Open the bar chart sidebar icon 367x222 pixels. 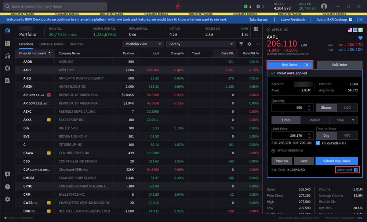coord(7,56)
